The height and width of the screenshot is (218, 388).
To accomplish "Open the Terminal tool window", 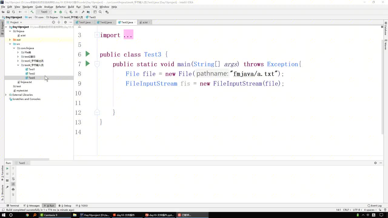I will tap(12, 206).
